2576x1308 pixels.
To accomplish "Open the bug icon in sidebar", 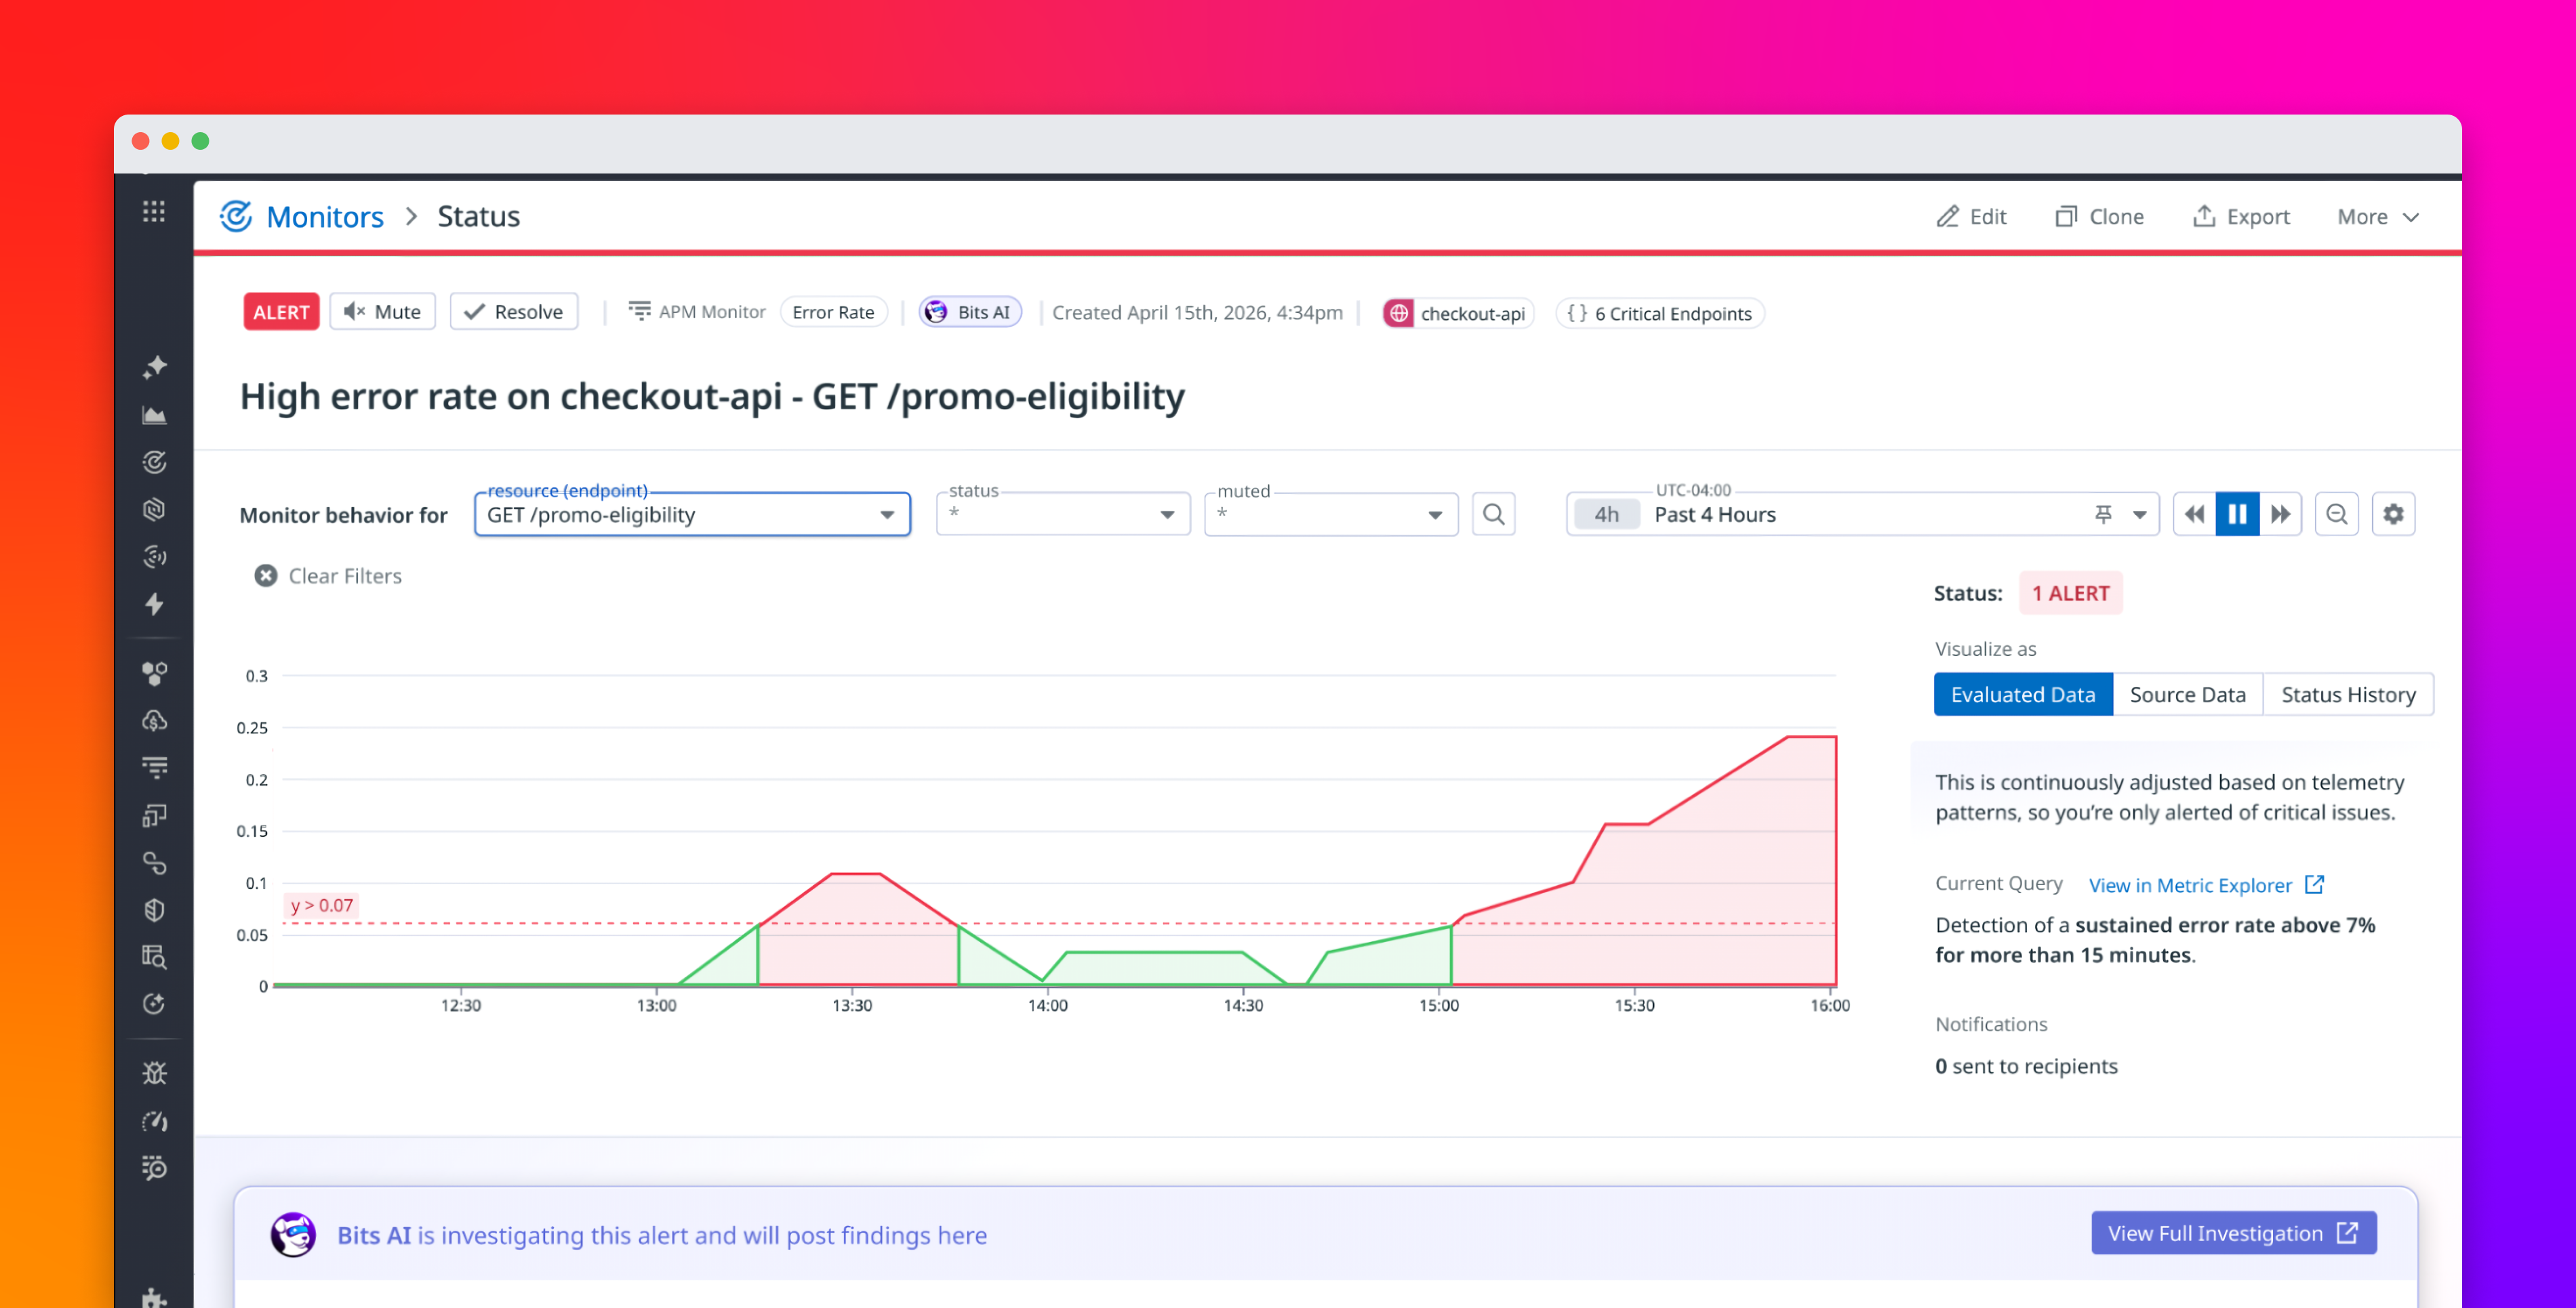I will [154, 1073].
